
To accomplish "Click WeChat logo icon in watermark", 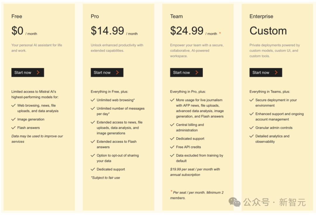I will click(x=234, y=202).
